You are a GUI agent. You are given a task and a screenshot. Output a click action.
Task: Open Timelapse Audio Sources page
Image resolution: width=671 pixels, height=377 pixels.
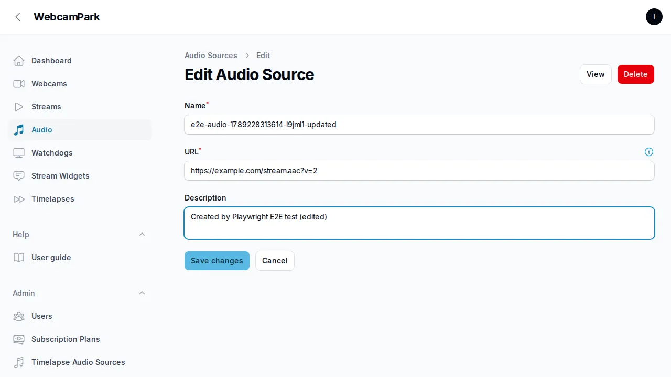click(x=80, y=362)
